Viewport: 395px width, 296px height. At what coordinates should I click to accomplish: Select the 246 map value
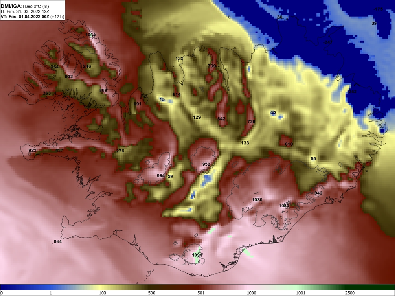(x=87, y=66)
